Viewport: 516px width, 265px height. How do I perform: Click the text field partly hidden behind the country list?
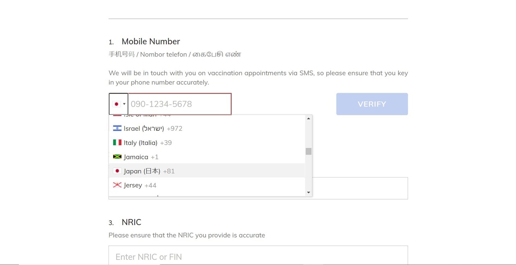click(360, 188)
